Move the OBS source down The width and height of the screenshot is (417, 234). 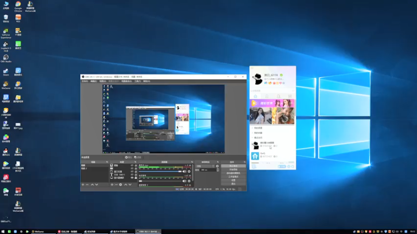[x=130, y=185]
